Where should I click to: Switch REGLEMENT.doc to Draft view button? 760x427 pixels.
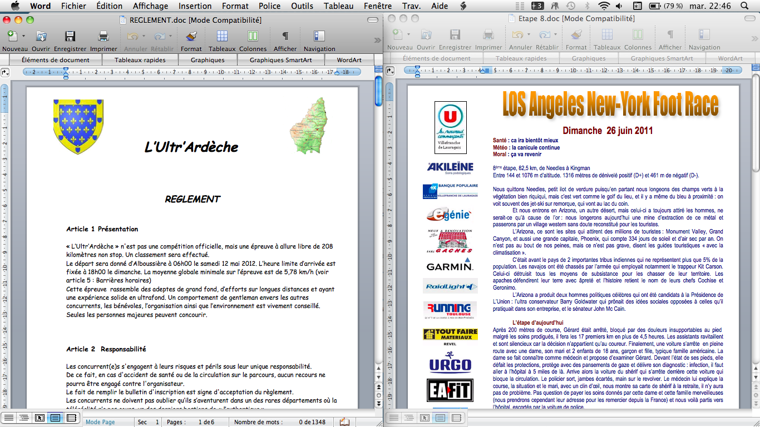[8, 418]
